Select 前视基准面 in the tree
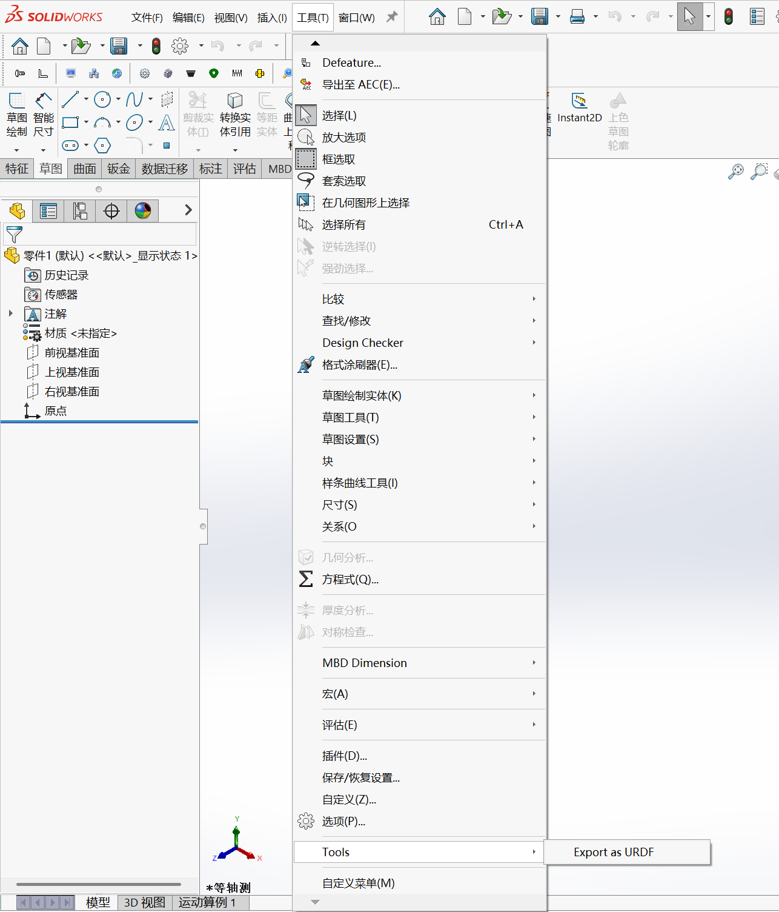This screenshot has height=912, width=779. pos(71,352)
